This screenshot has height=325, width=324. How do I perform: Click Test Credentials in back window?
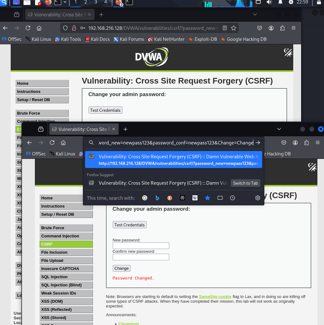pos(105,110)
